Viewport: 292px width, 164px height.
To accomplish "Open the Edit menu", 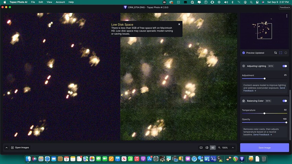I will (x=41, y=2).
